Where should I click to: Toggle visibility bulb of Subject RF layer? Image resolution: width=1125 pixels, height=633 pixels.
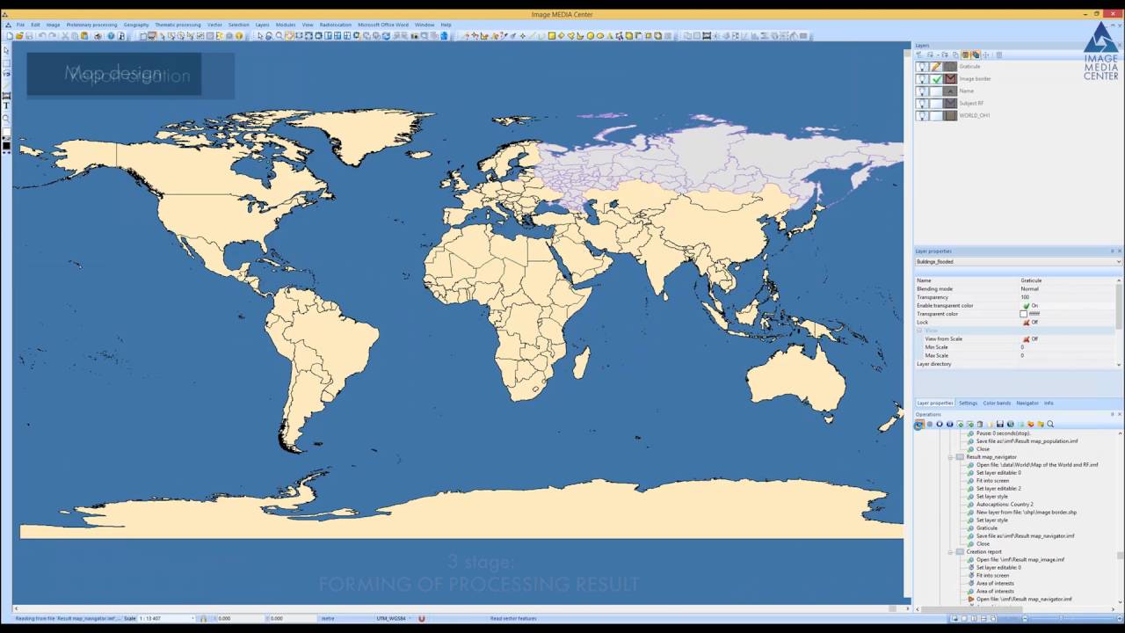coord(922,104)
